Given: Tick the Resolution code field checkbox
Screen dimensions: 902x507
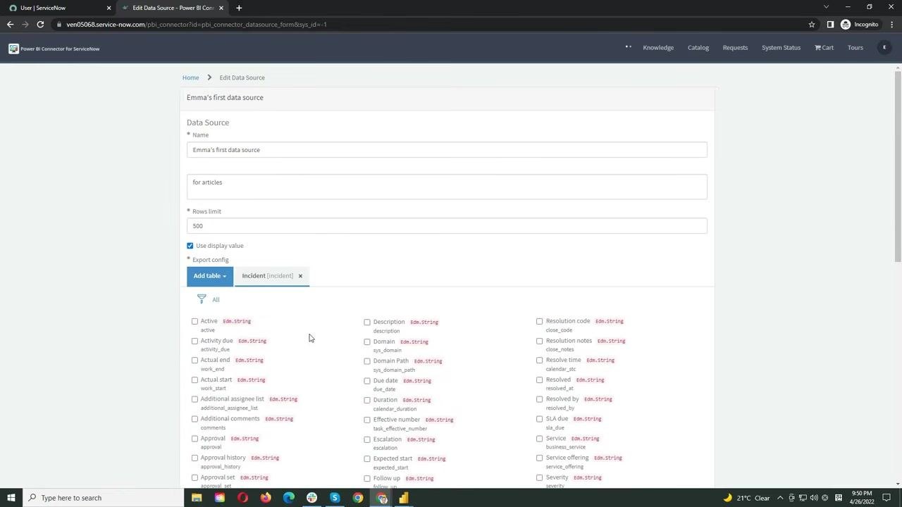Looking at the screenshot, I should tap(540, 321).
